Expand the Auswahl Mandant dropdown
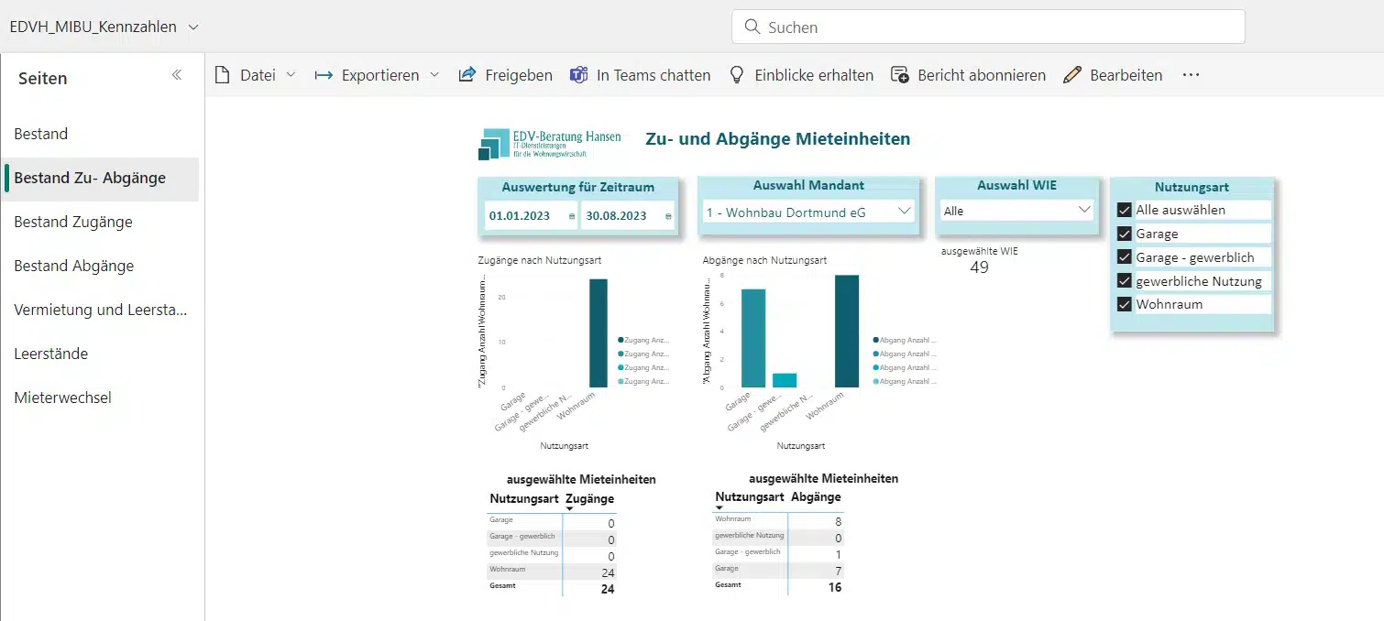 pyautogui.click(x=905, y=211)
